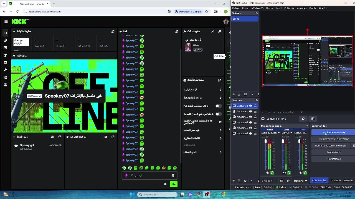Open the emoji picker in chat input
This screenshot has height=199, width=355.
pyautogui.click(x=173, y=175)
